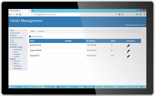Select the Student IN LHS name cell

point(35,45)
